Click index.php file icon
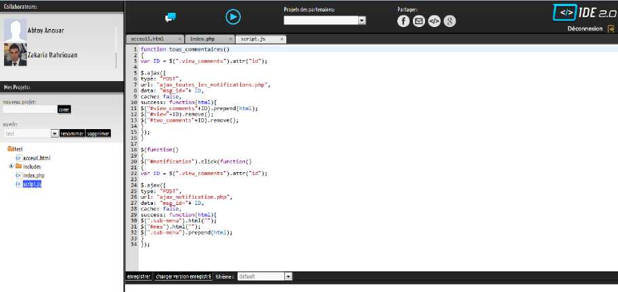618x292 pixels. (18, 175)
